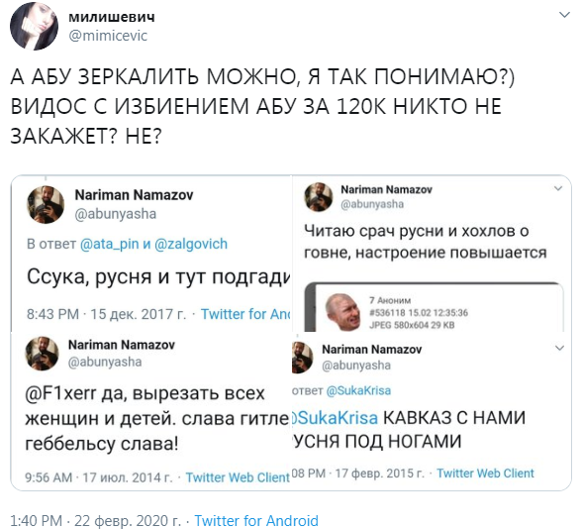The height and width of the screenshot is (529, 581).
Task: Expand chevron in bottom-right embedded tweet
Action: click(x=559, y=348)
